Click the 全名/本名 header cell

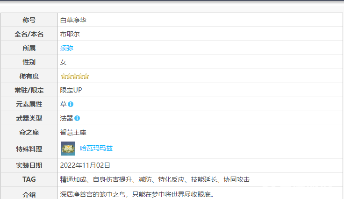click(x=29, y=34)
